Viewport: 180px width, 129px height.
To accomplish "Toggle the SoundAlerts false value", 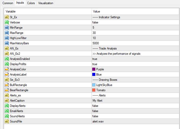I will (95, 116).
